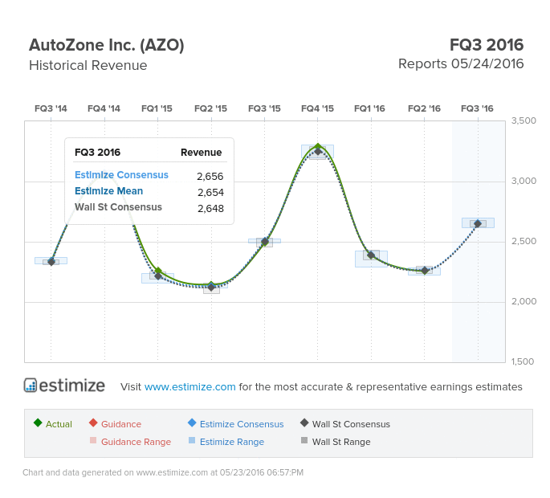The image size is (550, 498).
Task: Select the FQ3 '14 data point marker
Action: coord(51,262)
